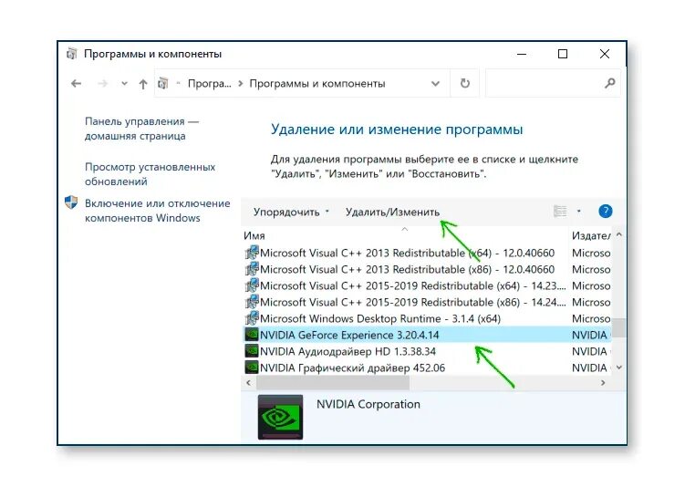Viewport: 685px width, 487px height.
Task: Click the icon of Visual C++ 2013 (x86)
Action: click(252, 269)
